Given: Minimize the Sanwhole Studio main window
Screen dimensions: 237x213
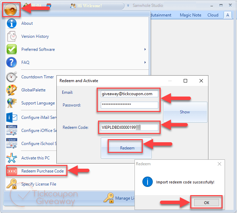Looking at the screenshot, I should tap(212, 5).
